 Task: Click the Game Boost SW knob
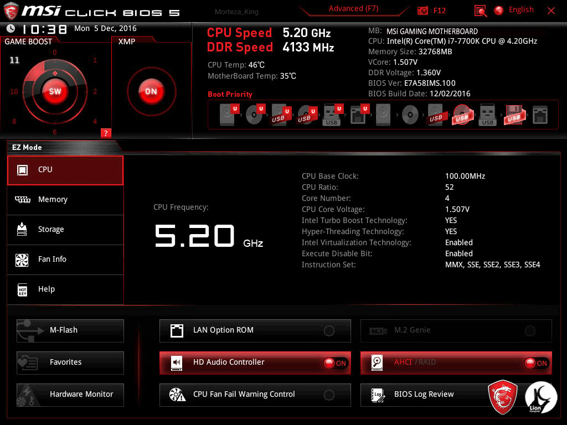[x=55, y=91]
